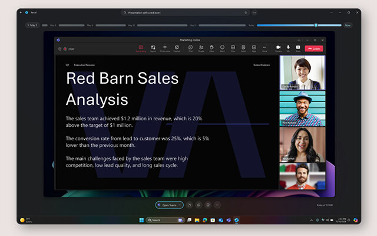Click the red Leave button
377x236 pixels.
click(315, 48)
